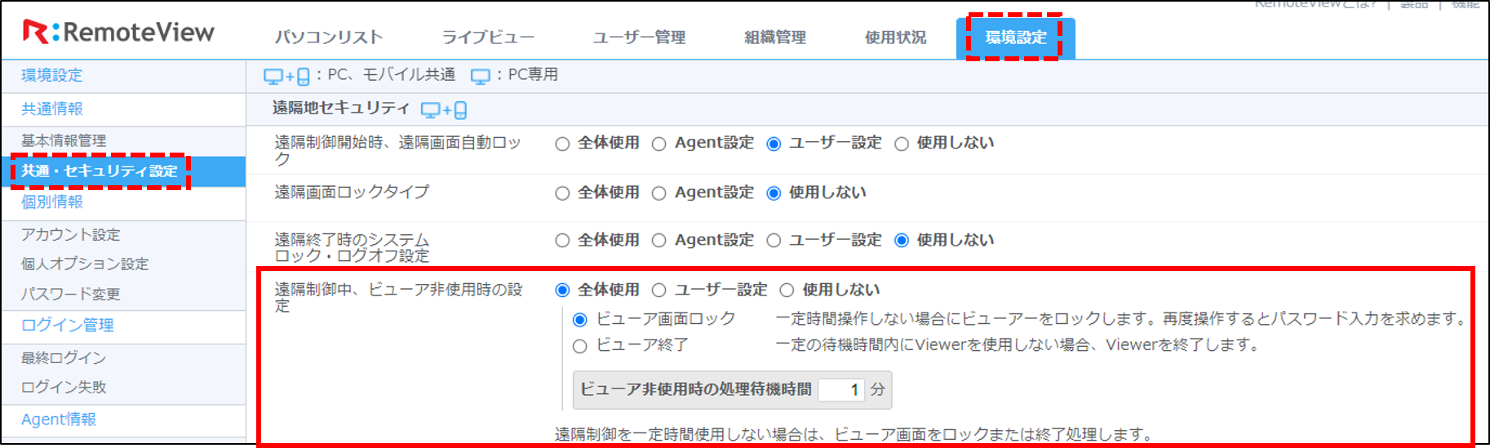This screenshot has width=1490, height=448.
Task: Open ログイン失敗 in the sidebar
Action: coord(64,387)
